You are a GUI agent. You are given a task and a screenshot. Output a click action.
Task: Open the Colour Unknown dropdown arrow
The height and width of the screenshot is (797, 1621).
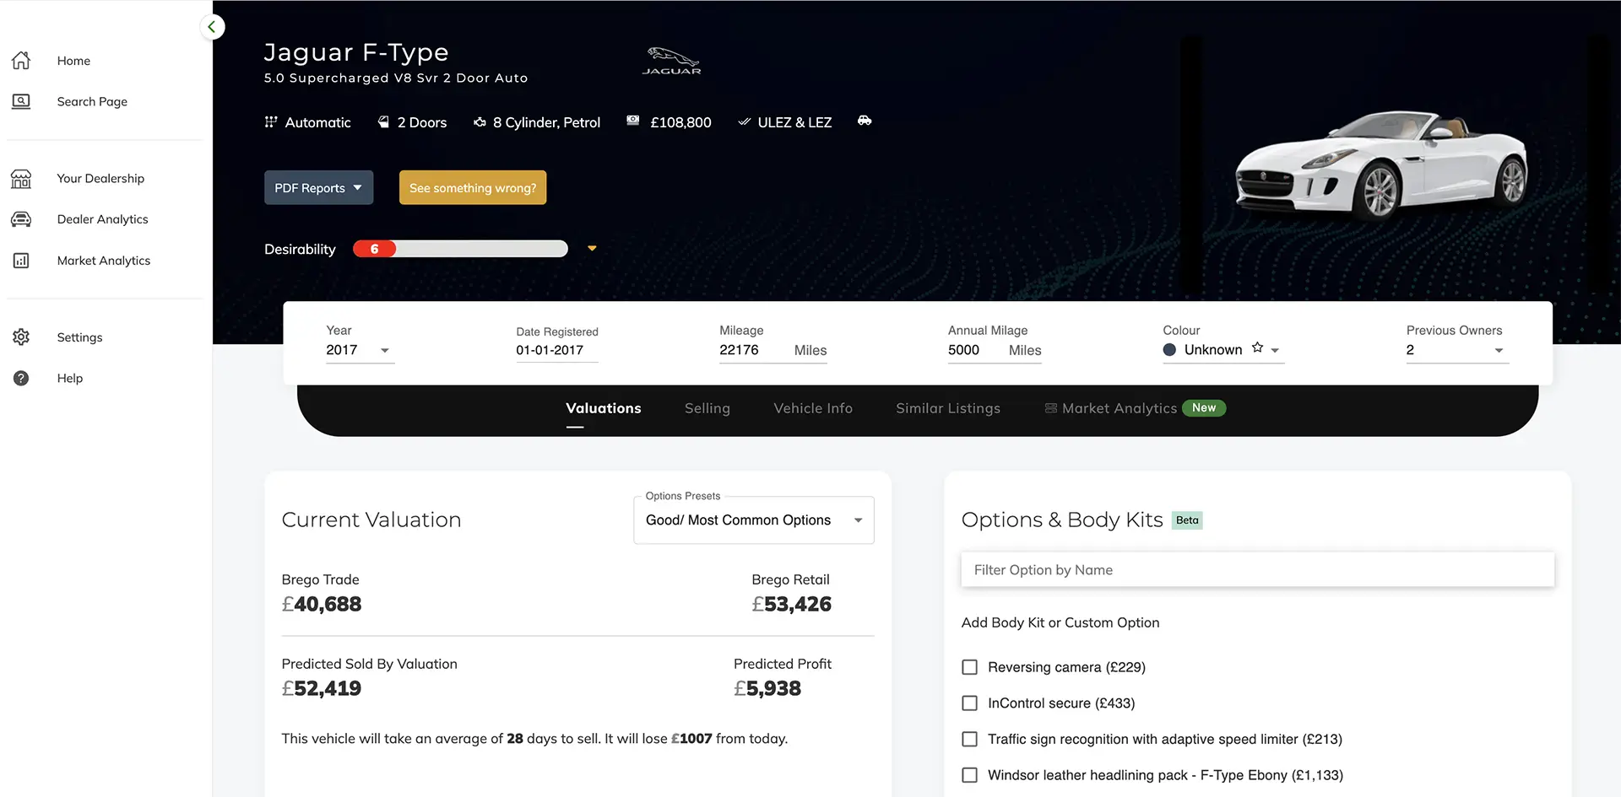coord(1275,351)
